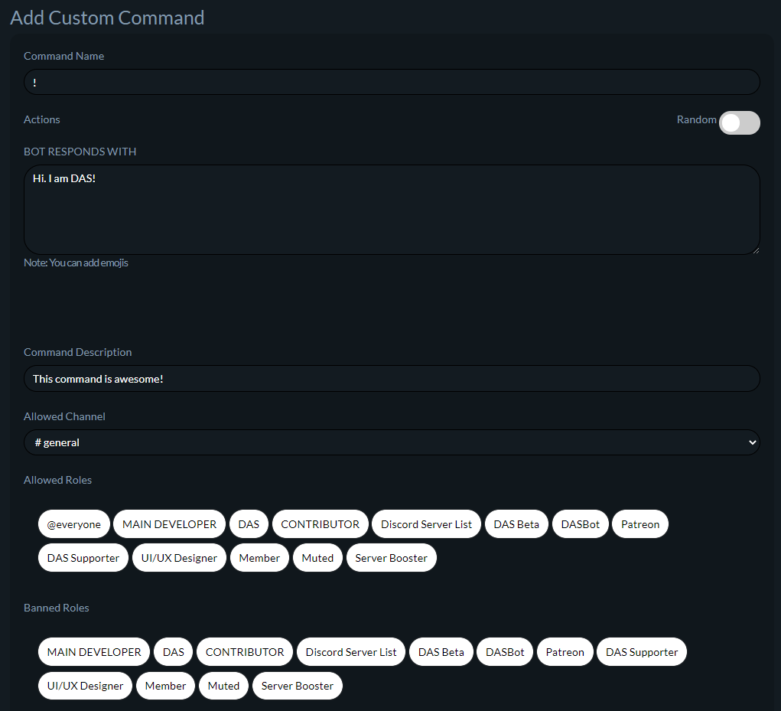This screenshot has height=711, width=781.
Task: Click the 'Banned Roles' label
Action: pos(57,608)
